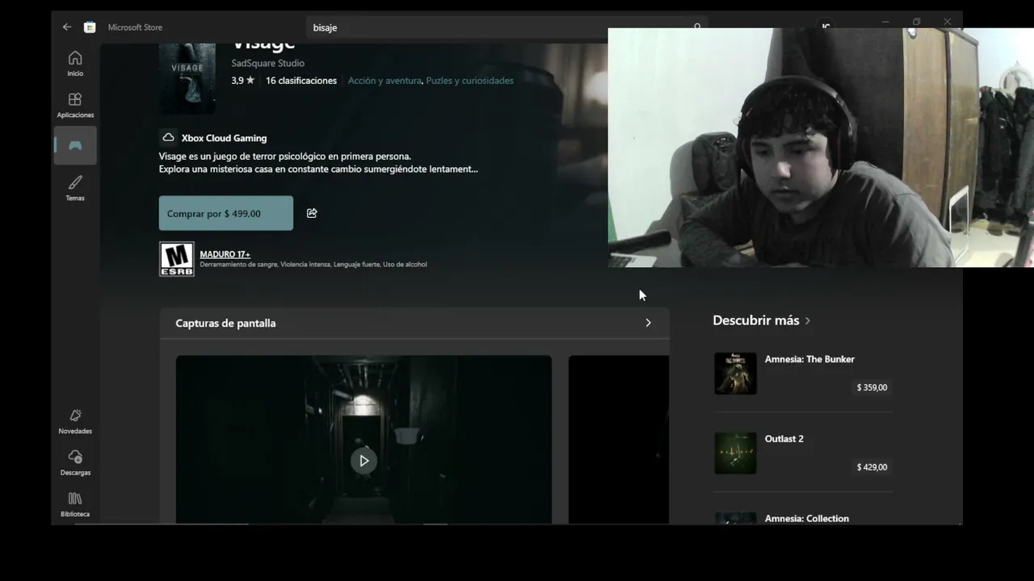Open the second dark screenshot thumbnail

(619, 440)
